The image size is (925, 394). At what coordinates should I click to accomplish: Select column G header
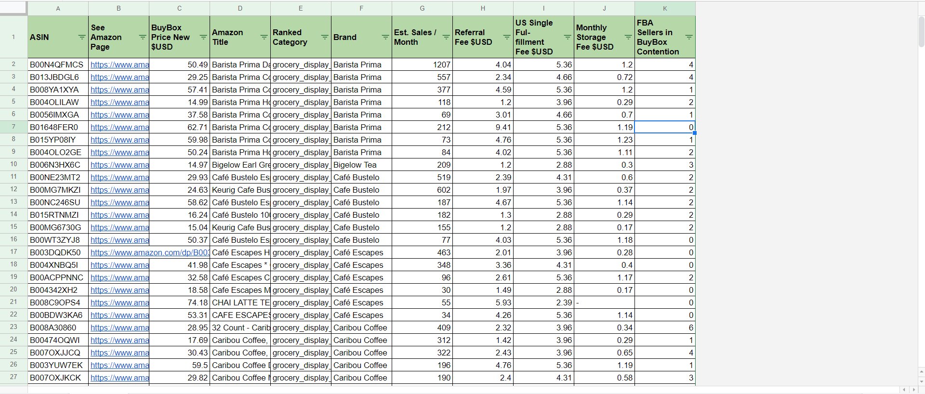pyautogui.click(x=423, y=8)
